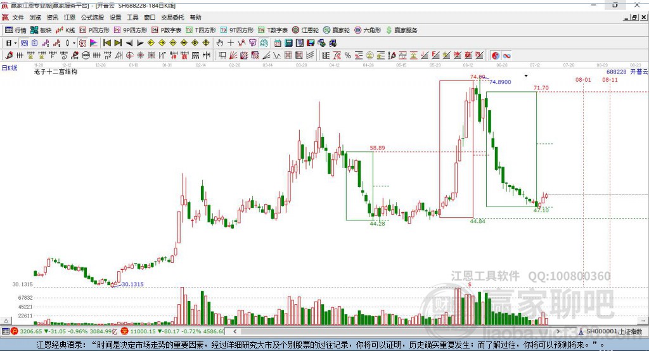The height and width of the screenshot is (351, 649).
Task: Open the calendar icon showing 21
Action: 278,43
